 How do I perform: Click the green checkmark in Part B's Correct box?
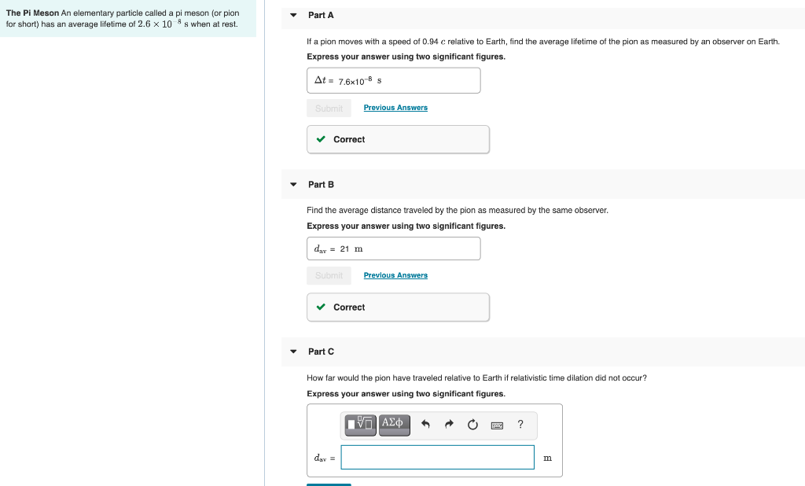pyautogui.click(x=321, y=307)
